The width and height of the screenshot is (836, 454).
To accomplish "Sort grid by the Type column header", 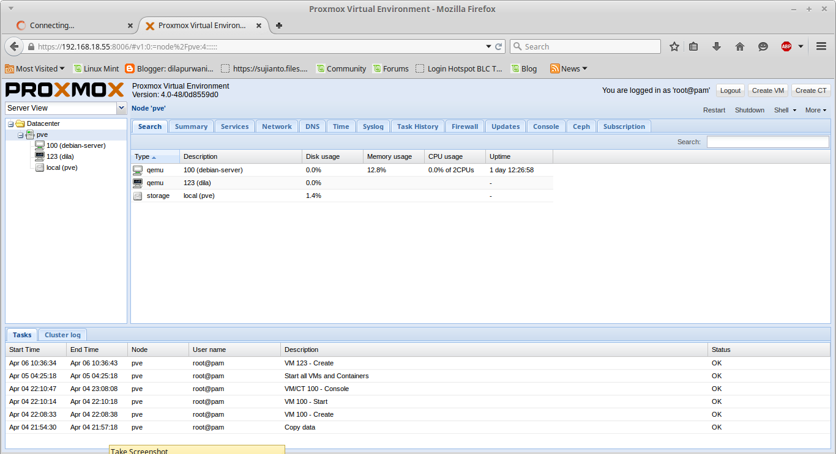I will pyautogui.click(x=155, y=156).
